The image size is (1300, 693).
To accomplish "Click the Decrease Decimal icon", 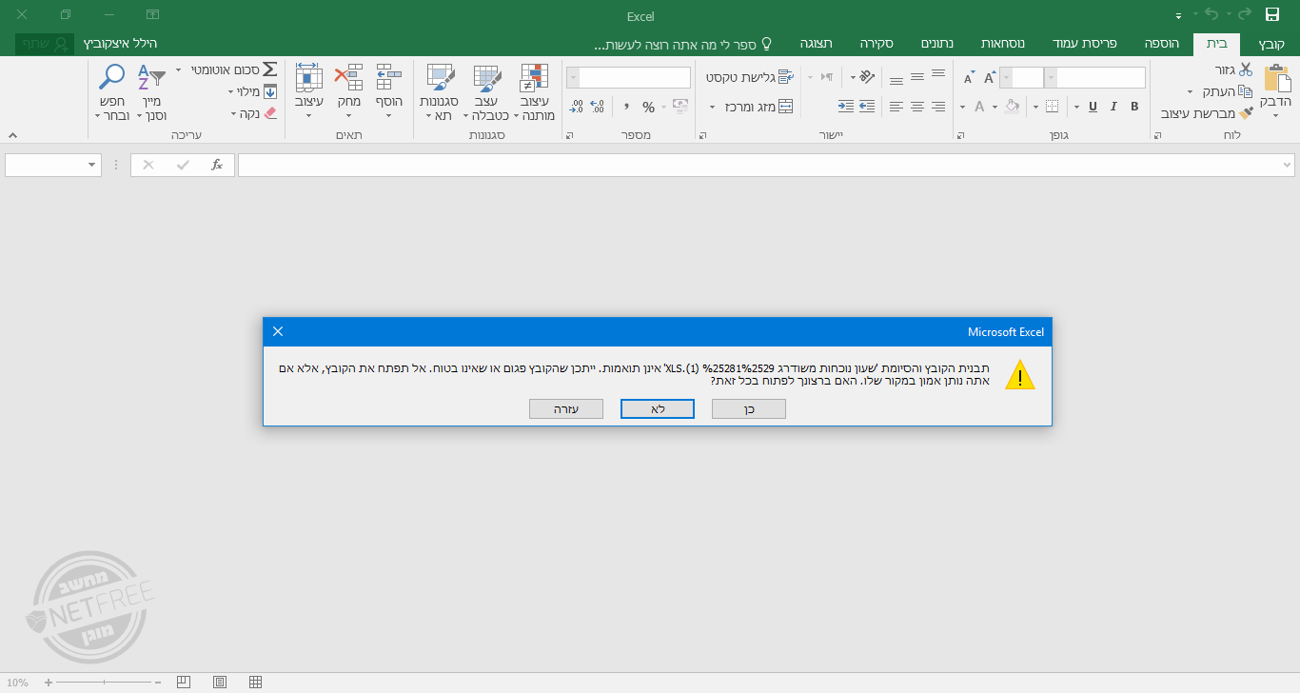I will (x=576, y=107).
